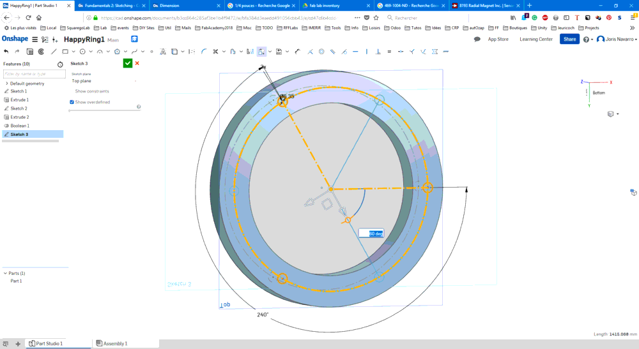Select the Line sketch tool
Screen dimensions: 639x349
pyautogui.click(x=54, y=52)
